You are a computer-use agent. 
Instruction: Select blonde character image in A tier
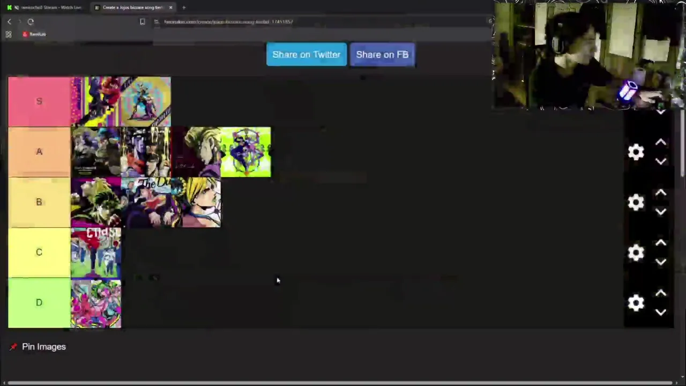pyautogui.click(x=196, y=152)
